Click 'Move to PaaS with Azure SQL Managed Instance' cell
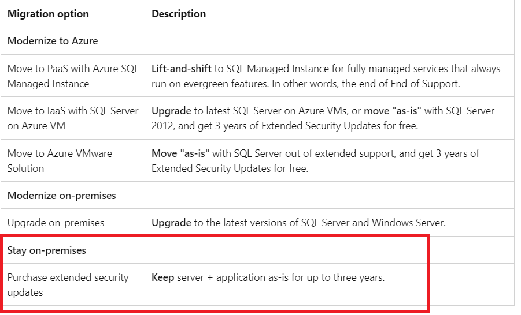The width and height of the screenshot is (521, 315). (73, 76)
